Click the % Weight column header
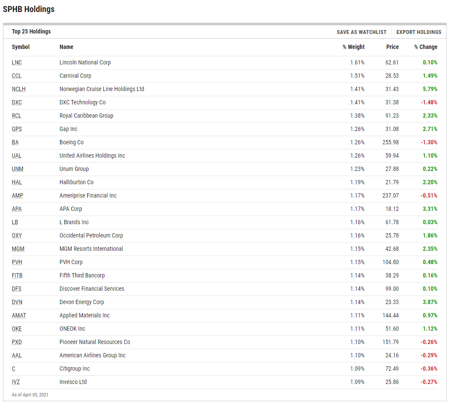Viewport: 451px width, 408px height. (x=353, y=47)
